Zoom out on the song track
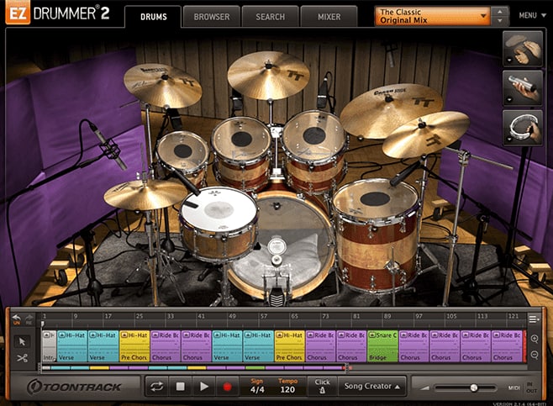 click(535, 355)
